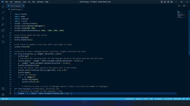The image size is (190, 106).
Task: Open editor More Actions ellipsis
Action: (187, 6)
